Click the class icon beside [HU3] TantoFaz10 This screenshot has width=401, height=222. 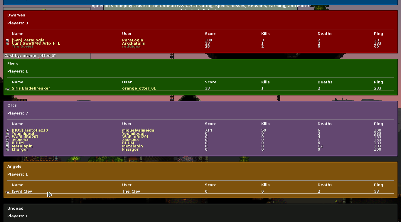tap(8, 130)
